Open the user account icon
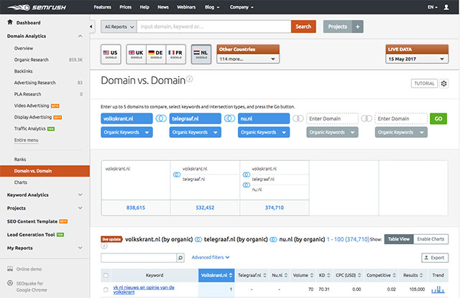Screen dimensions: 460x298 tap(446, 7)
